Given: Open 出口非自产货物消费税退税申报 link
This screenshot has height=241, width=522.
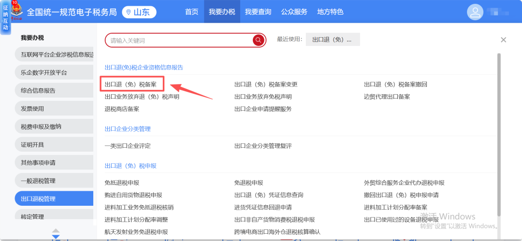Looking at the screenshot, I should 275,219.
